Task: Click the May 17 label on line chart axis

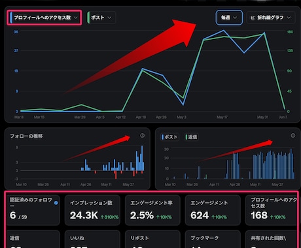Action: click(x=222, y=117)
